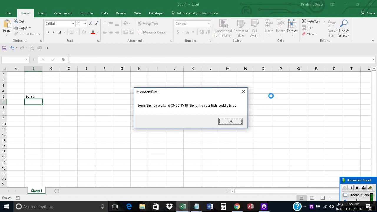This screenshot has width=377, height=212.
Task: Open the Clear eraser menu
Action: pyautogui.click(x=309, y=34)
